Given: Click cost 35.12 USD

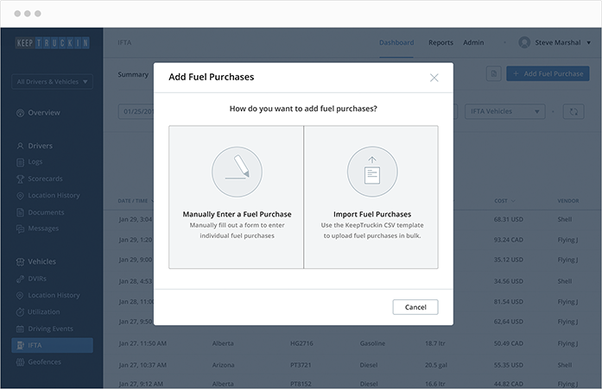Looking at the screenshot, I should (509, 260).
